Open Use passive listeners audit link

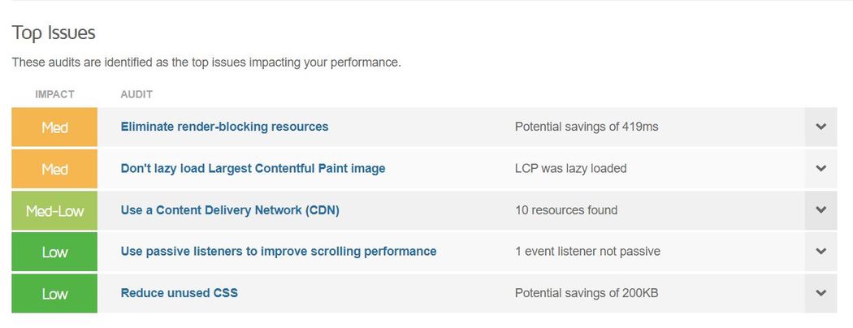click(279, 252)
